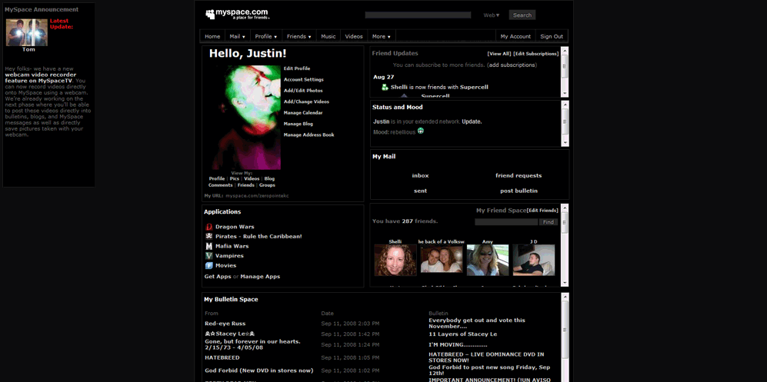This screenshot has height=382, width=767.
Task: Open the Mail dropdown menu
Action: (x=237, y=37)
